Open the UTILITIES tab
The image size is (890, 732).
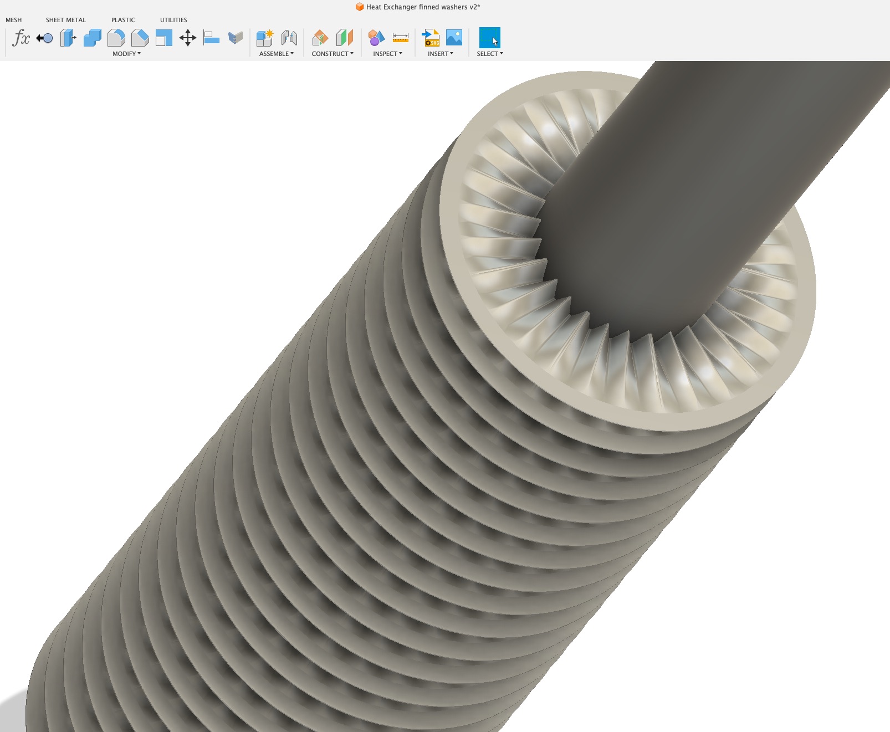click(173, 20)
